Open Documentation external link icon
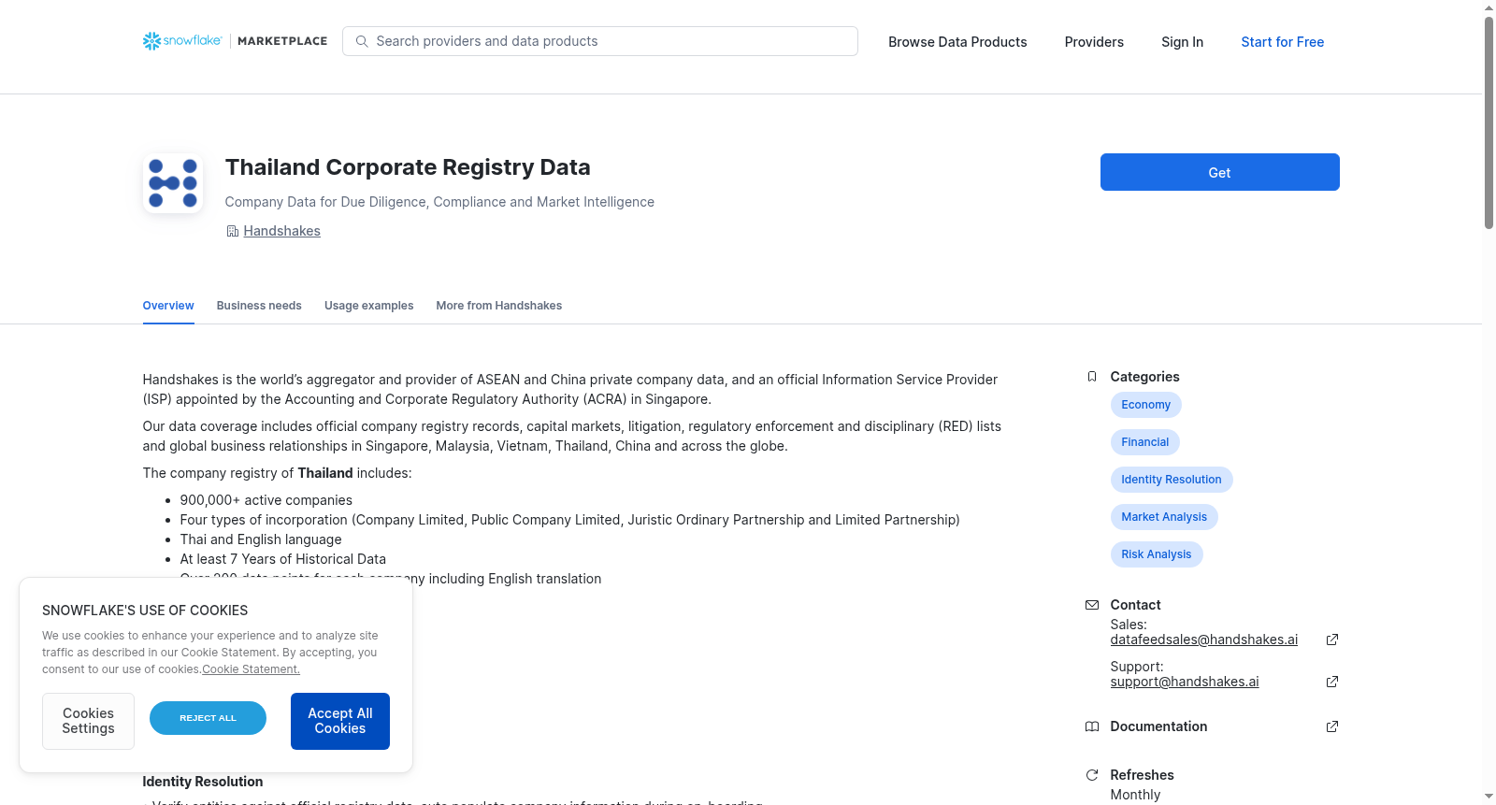The height and width of the screenshot is (805, 1496). point(1332,726)
